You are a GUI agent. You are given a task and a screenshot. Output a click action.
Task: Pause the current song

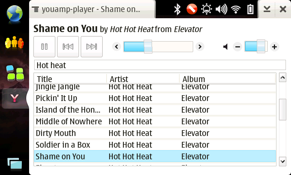[x=44, y=47]
